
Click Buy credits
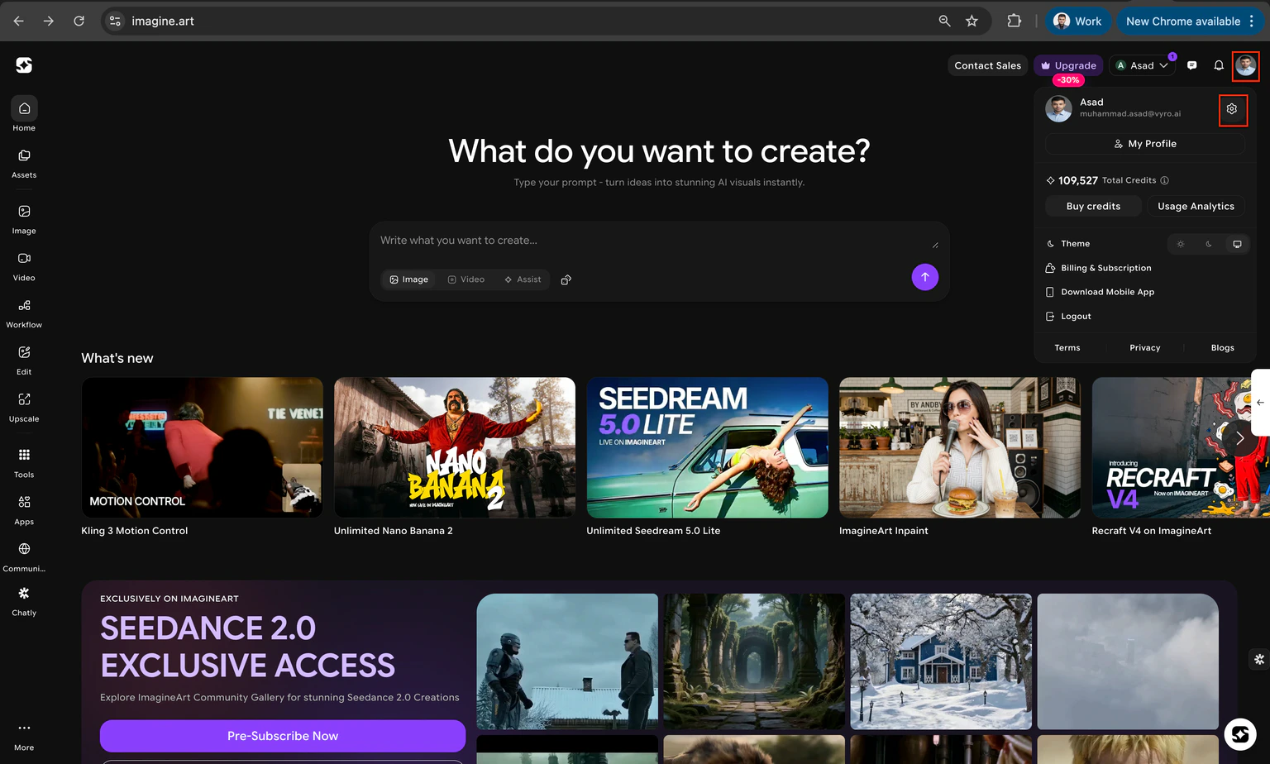coord(1093,206)
